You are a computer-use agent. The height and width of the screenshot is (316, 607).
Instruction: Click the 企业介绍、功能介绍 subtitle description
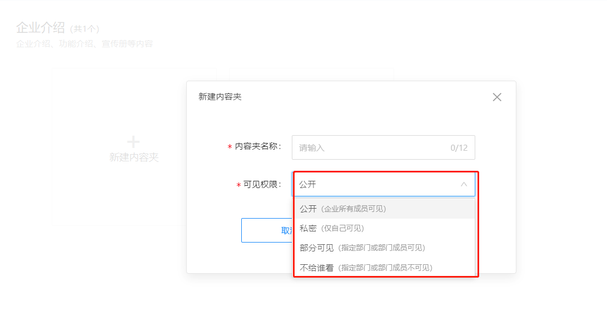84,44
